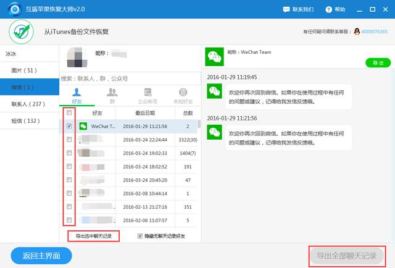Image resolution: width=395 pixels, height=268 pixels.
Task: Select 图片 (51) in sidebar
Action: point(30,70)
